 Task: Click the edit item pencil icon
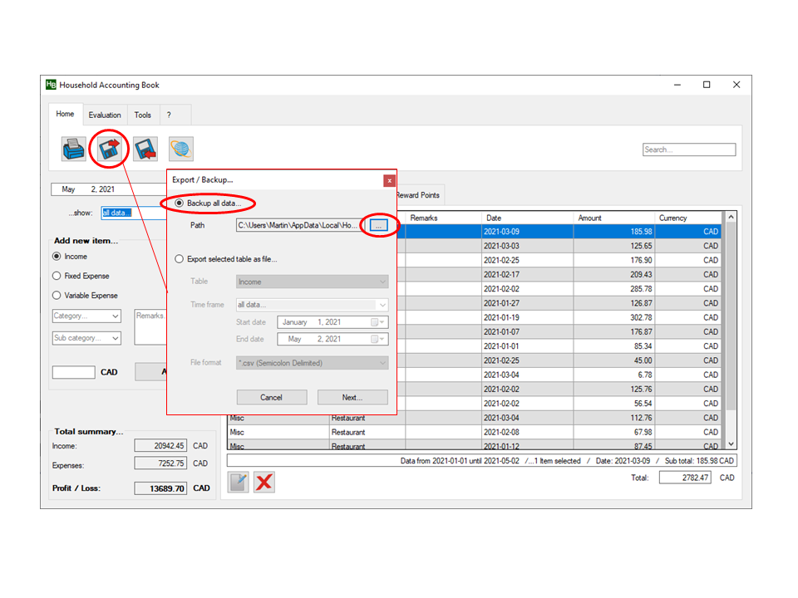[239, 482]
